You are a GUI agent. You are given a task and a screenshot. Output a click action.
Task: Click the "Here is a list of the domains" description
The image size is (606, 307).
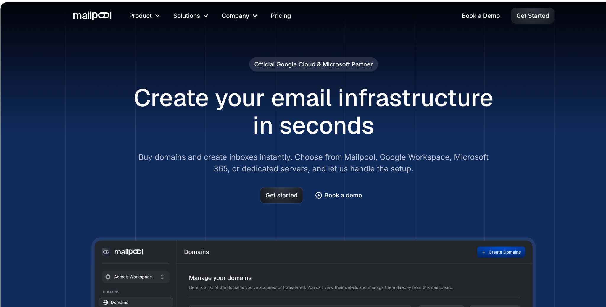321,287
